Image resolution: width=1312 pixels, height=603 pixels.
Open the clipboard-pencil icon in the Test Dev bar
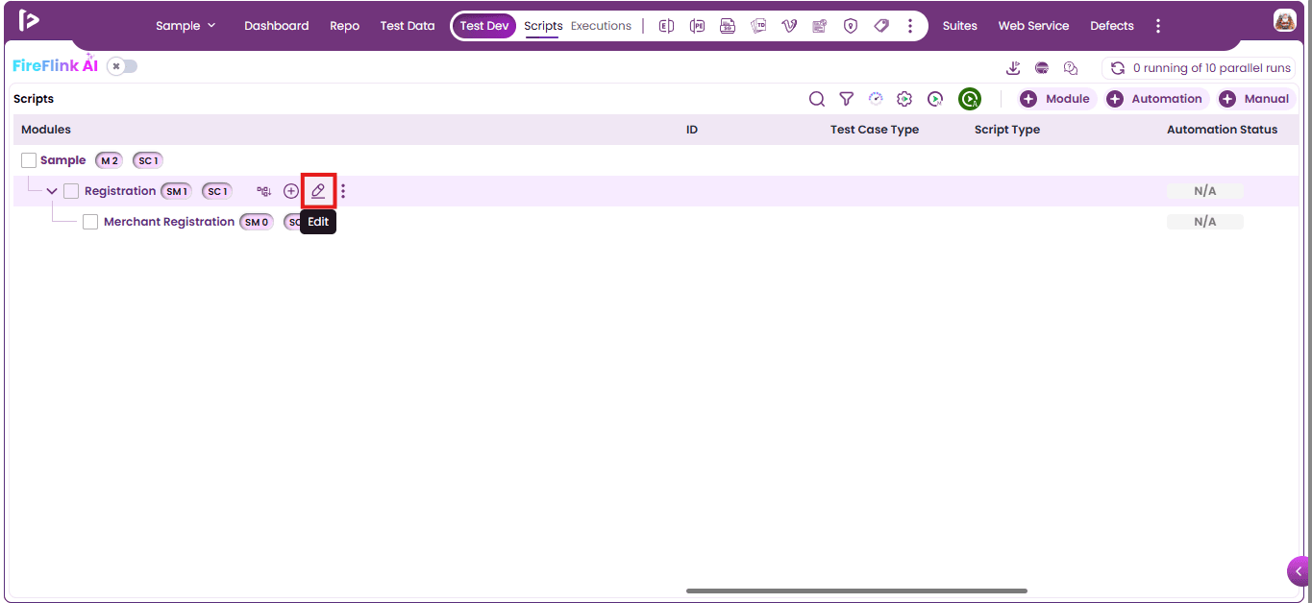(820, 26)
